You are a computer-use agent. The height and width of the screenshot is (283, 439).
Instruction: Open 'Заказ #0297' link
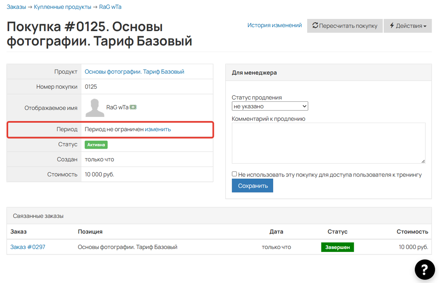[28, 247]
